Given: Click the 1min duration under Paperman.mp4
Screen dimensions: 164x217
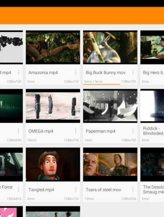Looking at the screenshot, I should click(88, 140).
